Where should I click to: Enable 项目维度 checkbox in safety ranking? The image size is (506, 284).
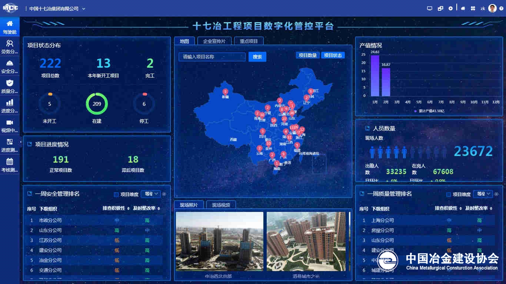pyautogui.click(x=116, y=195)
